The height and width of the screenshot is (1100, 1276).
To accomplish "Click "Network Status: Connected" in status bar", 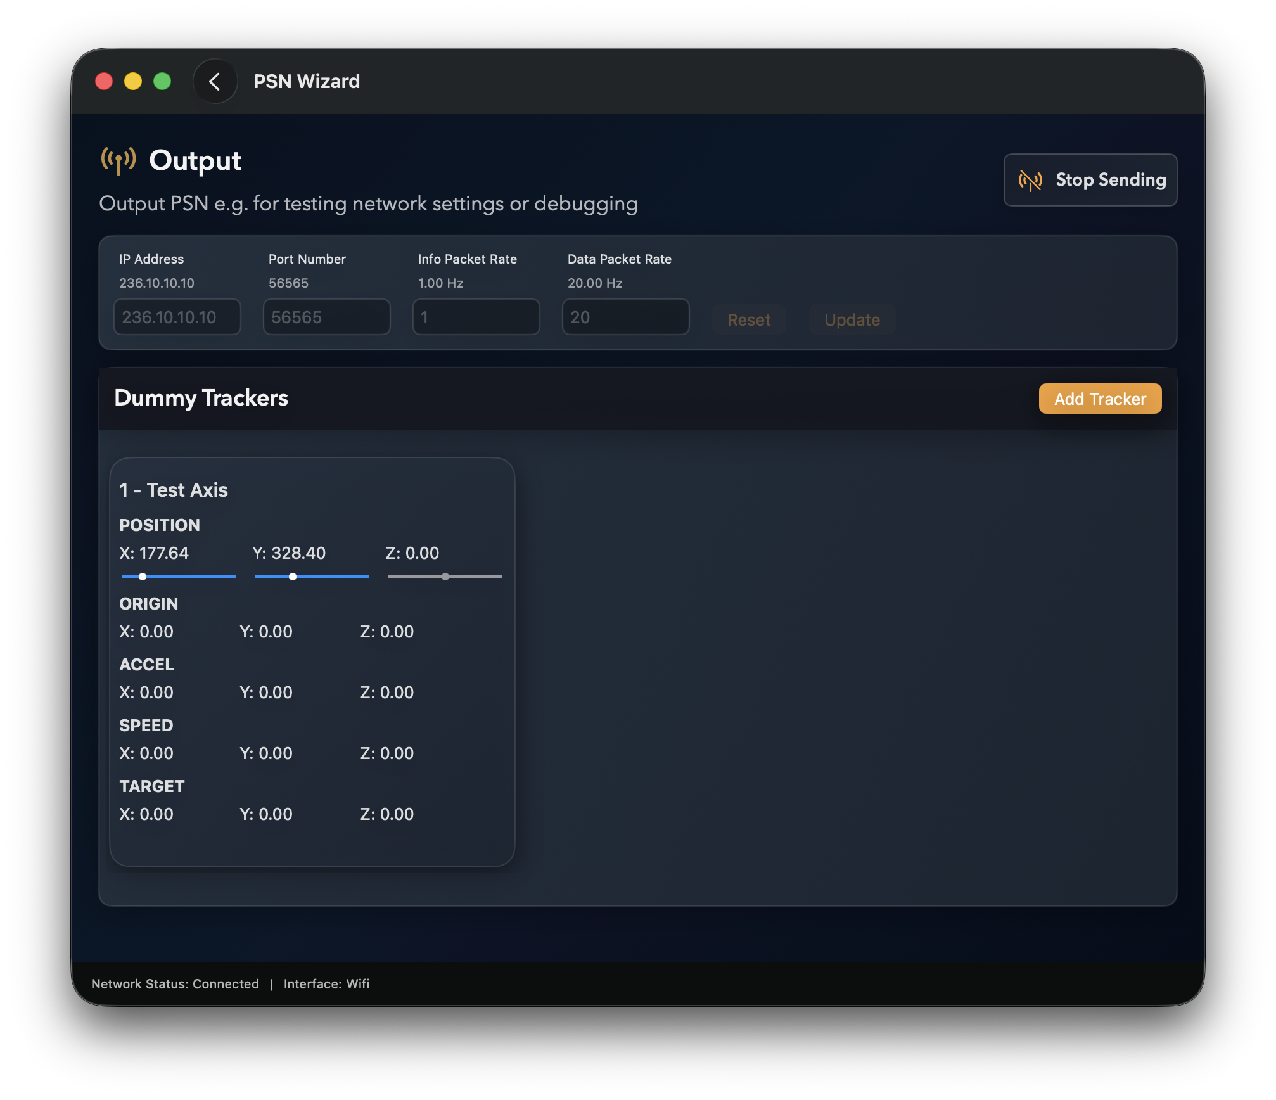I will 175,984.
